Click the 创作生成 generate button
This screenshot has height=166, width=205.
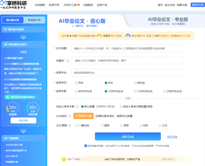click(128, 136)
